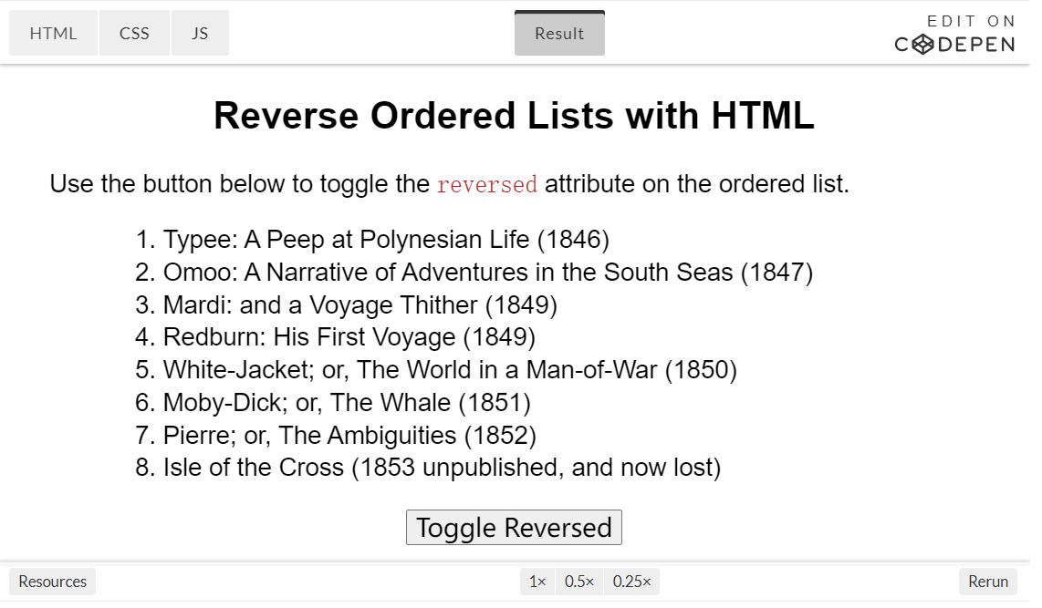Image resolution: width=1042 pixels, height=608 pixels.
Task: Open the HTML code tab
Action: coord(53,34)
